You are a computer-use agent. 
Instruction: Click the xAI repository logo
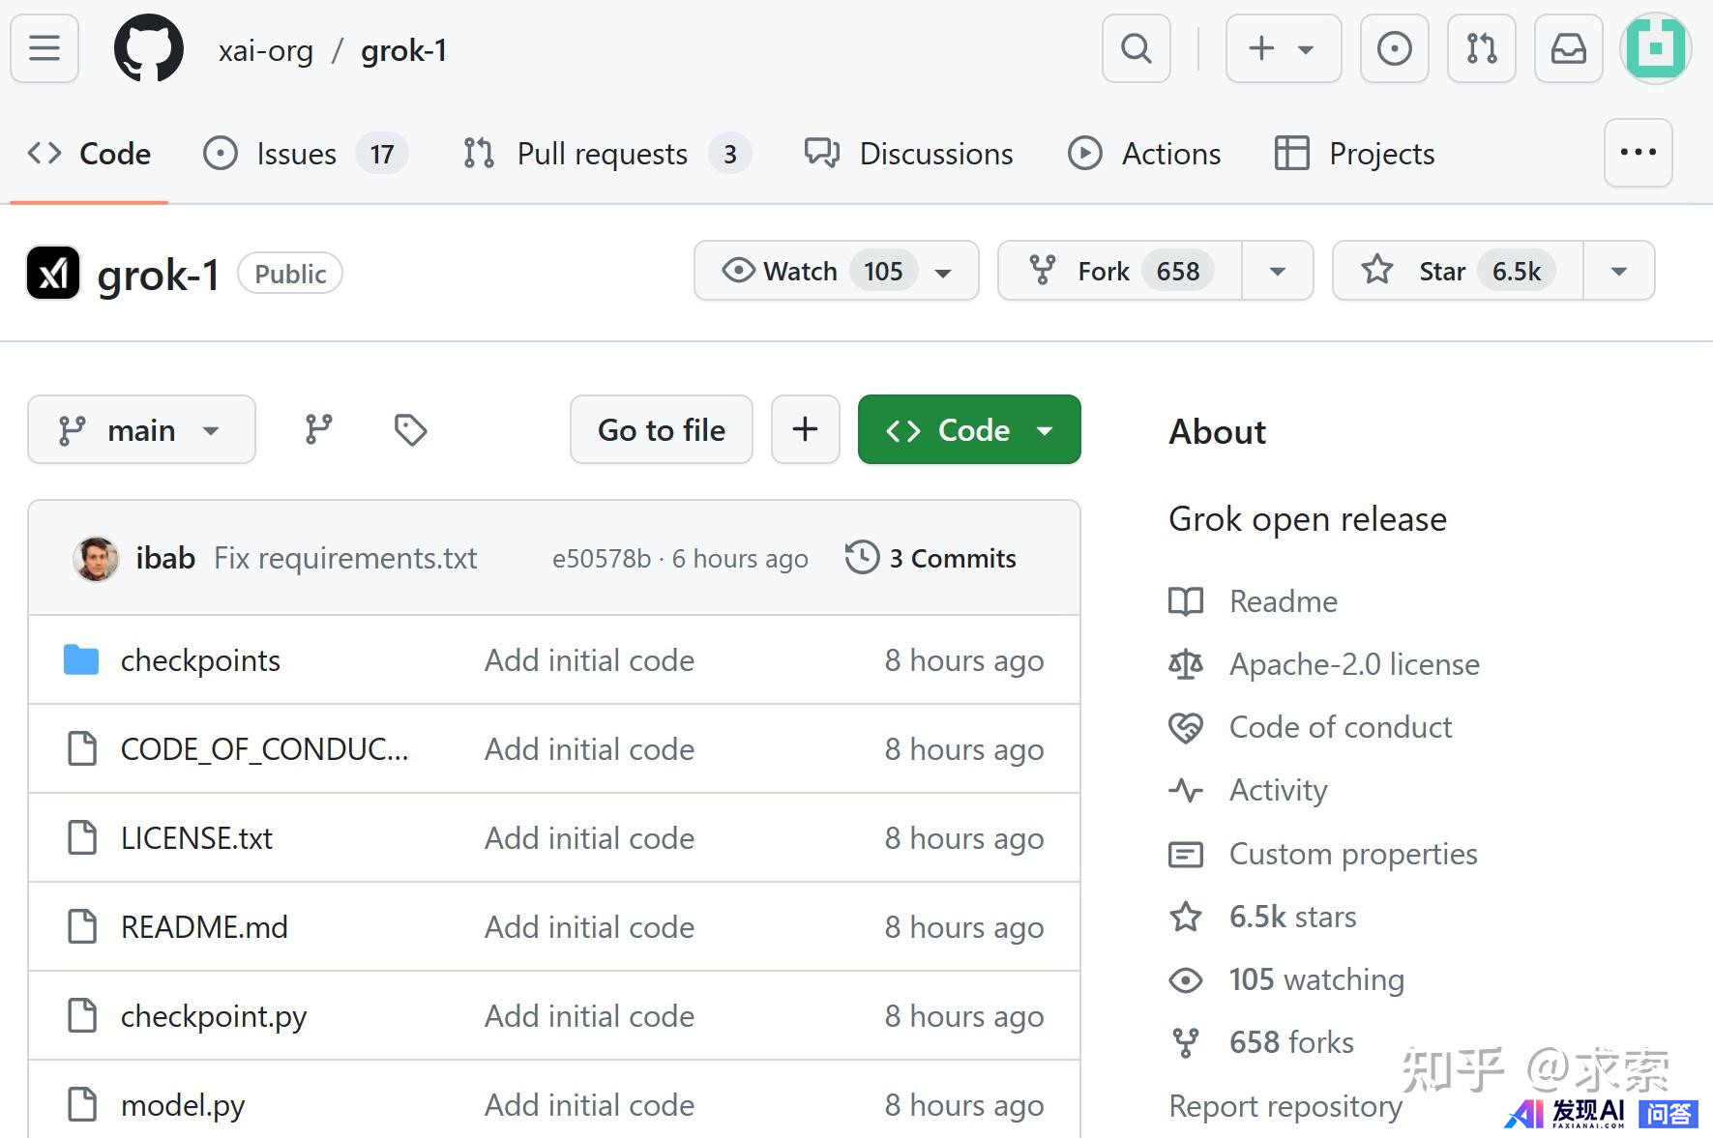[x=53, y=274]
